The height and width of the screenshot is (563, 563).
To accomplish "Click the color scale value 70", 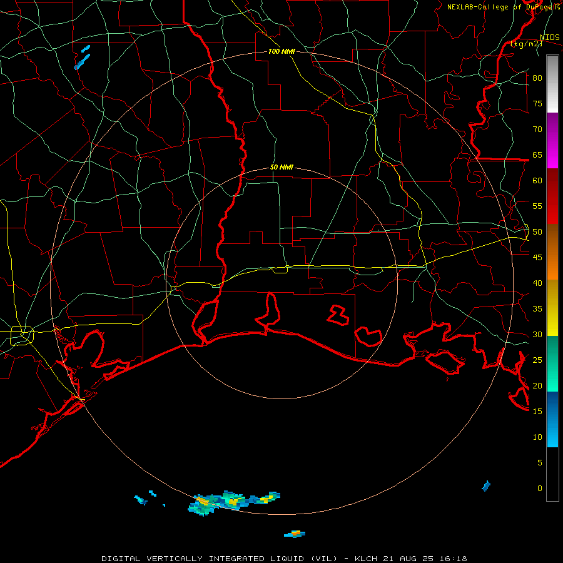I will (537, 129).
